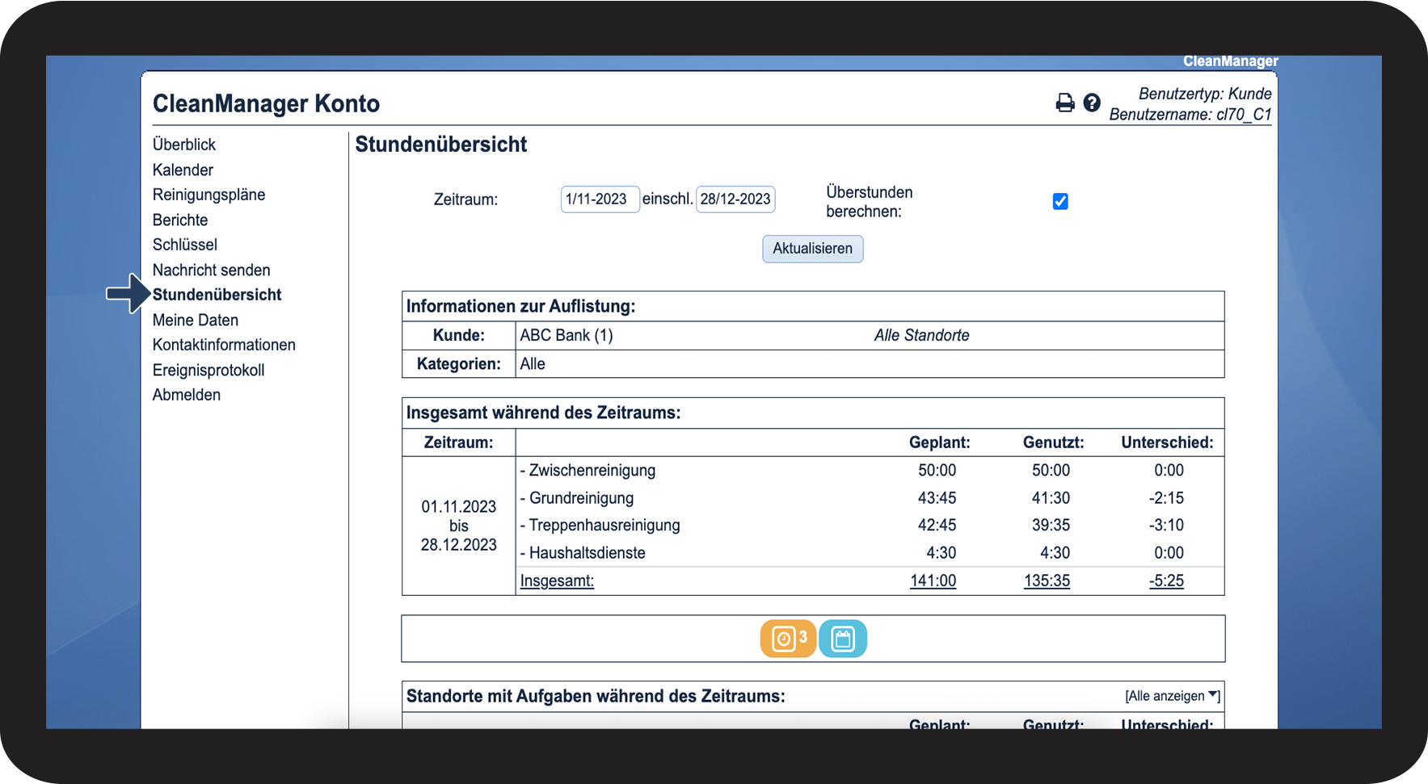Screen dimensions: 1428x784
Task: Click the blue calendar icon button
Action: 842,639
